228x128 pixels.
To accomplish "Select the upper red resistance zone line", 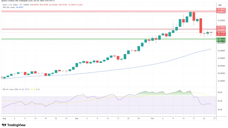I will point(100,11).
